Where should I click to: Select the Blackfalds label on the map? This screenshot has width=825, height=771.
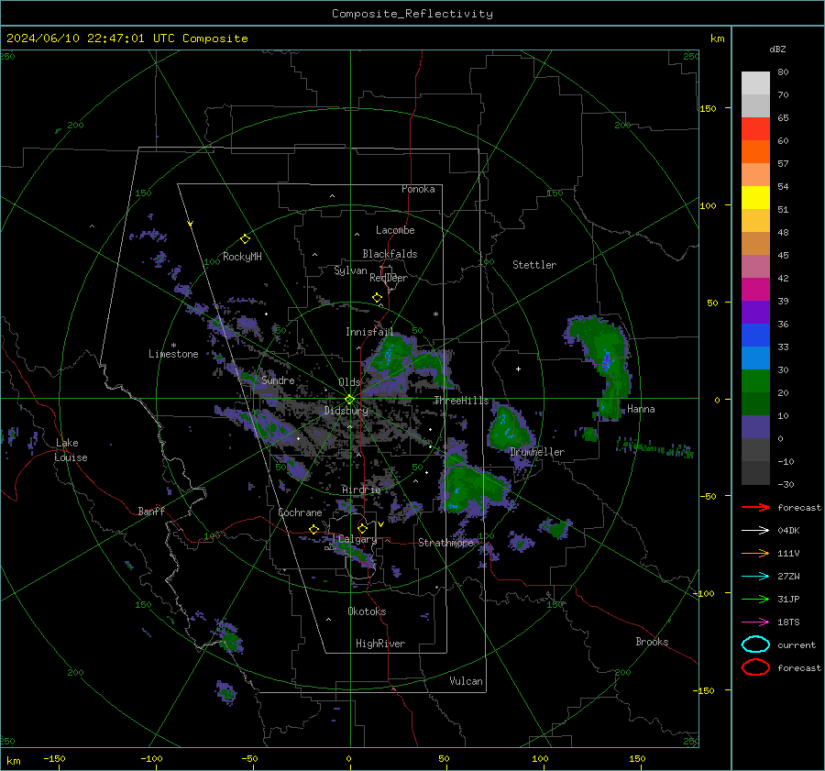(390, 254)
